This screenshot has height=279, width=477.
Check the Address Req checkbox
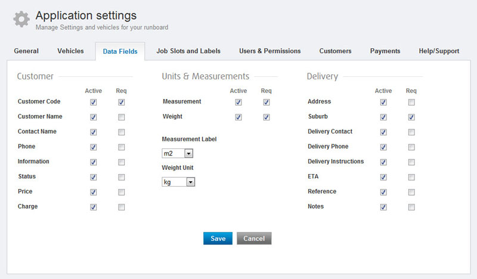pyautogui.click(x=411, y=102)
